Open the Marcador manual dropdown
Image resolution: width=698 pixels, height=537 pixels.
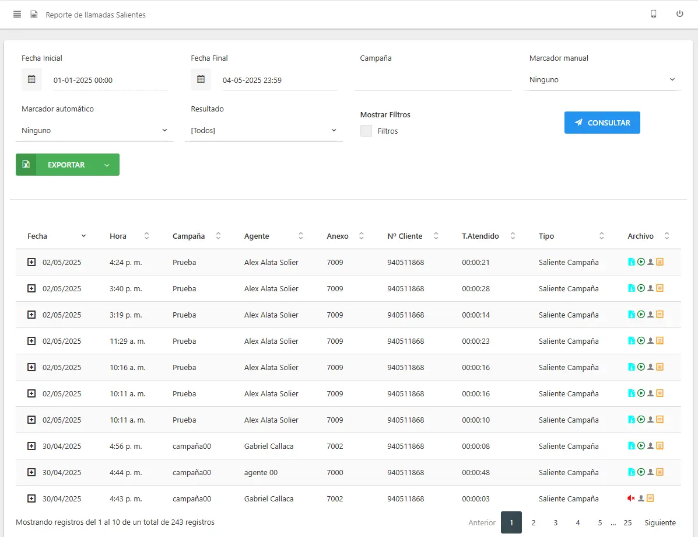[x=602, y=80]
